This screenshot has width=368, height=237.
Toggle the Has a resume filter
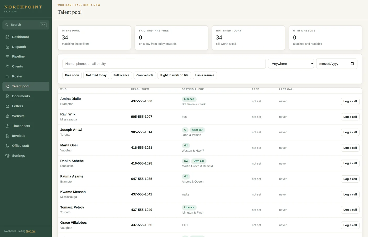pyautogui.click(x=205, y=75)
